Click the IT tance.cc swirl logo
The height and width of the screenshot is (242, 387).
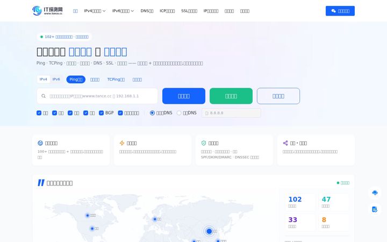click(x=47, y=11)
